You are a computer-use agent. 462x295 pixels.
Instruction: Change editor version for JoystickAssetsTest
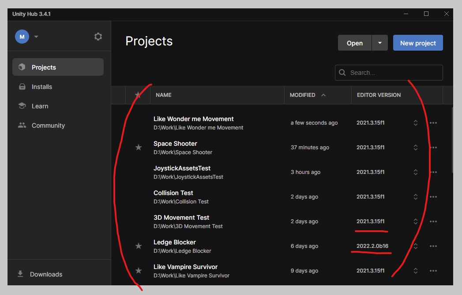tap(415, 172)
